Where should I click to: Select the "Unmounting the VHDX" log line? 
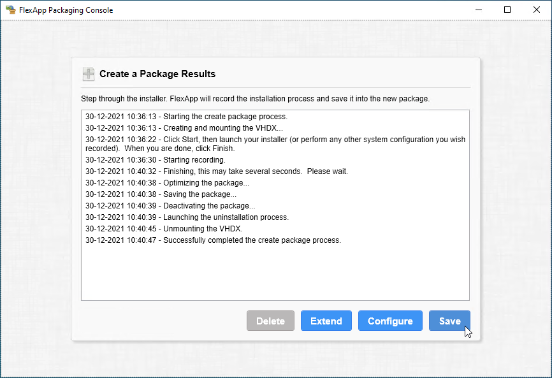[x=164, y=229]
